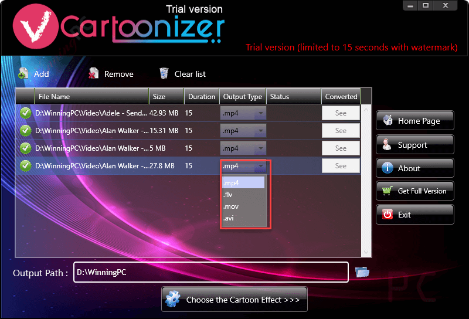Screen dimensions: 469x319
Task: Click the About info icon
Action: click(388, 168)
